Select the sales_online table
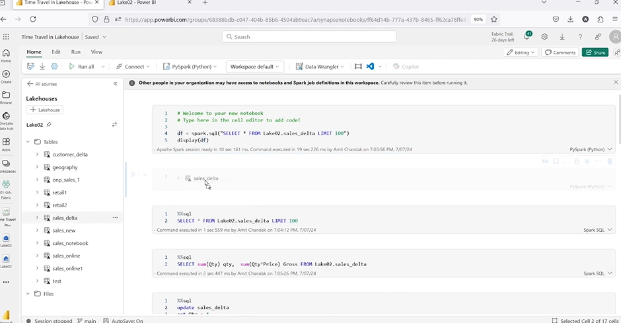Image resolution: width=621 pixels, height=323 pixels. coord(66,256)
